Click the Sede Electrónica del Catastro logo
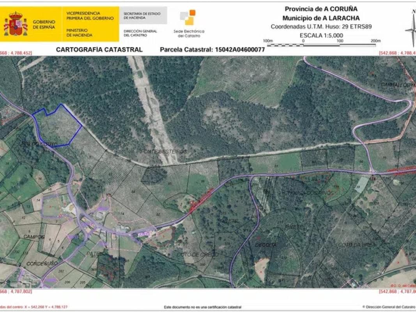The width and height of the screenshot is (416, 312). pos(189,24)
